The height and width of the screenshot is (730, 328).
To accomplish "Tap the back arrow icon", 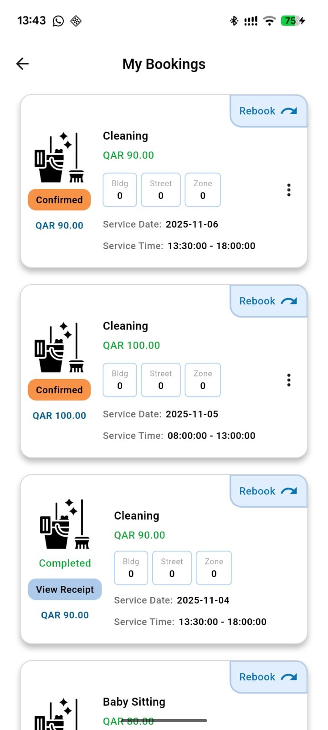I will tap(22, 64).
